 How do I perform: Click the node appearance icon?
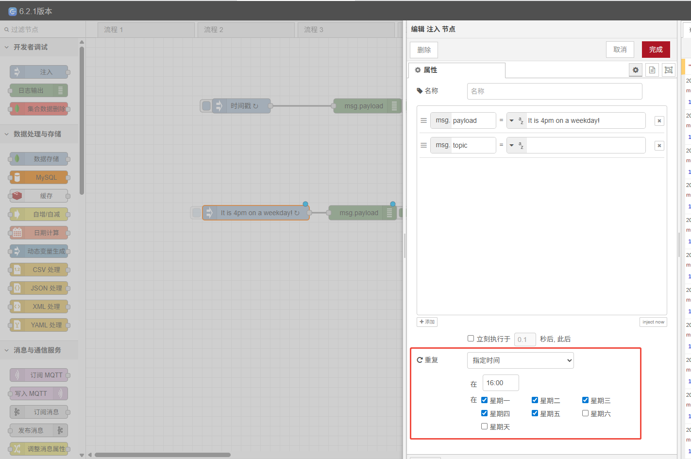[669, 70]
